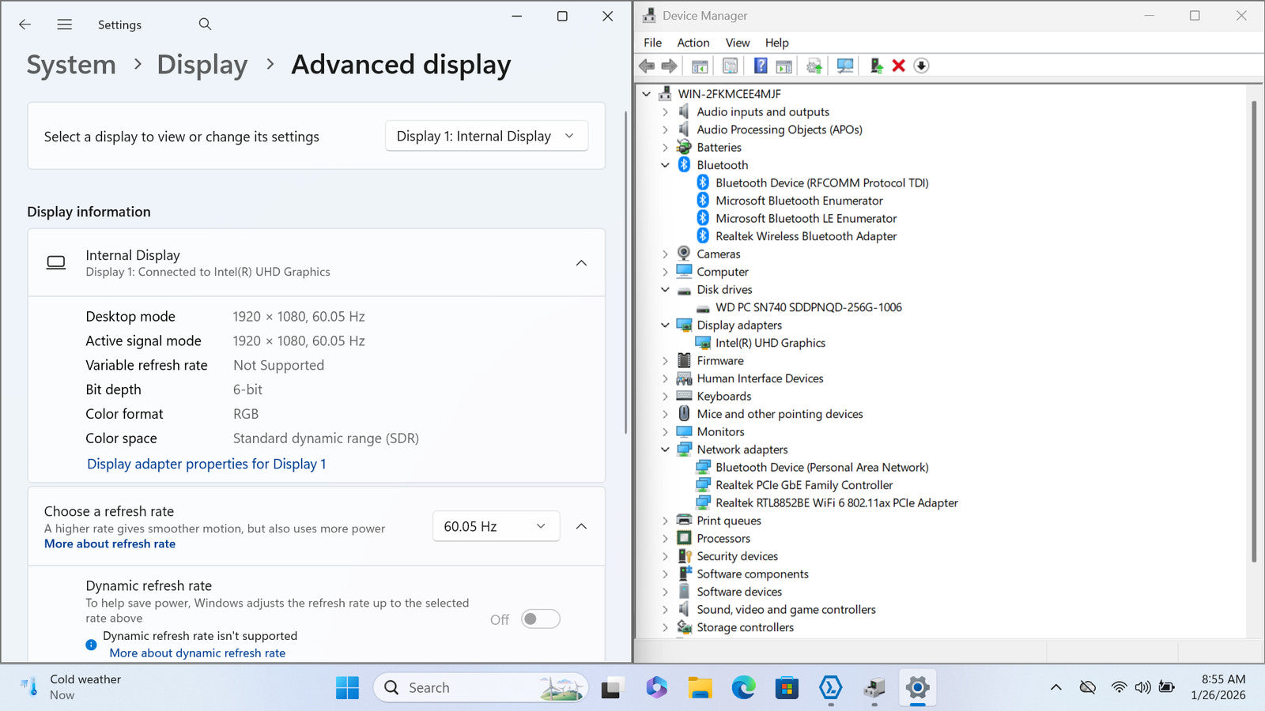Click the Scan for hardware changes toolbar icon
Screen dimensions: 1265x711
[x=845, y=66]
